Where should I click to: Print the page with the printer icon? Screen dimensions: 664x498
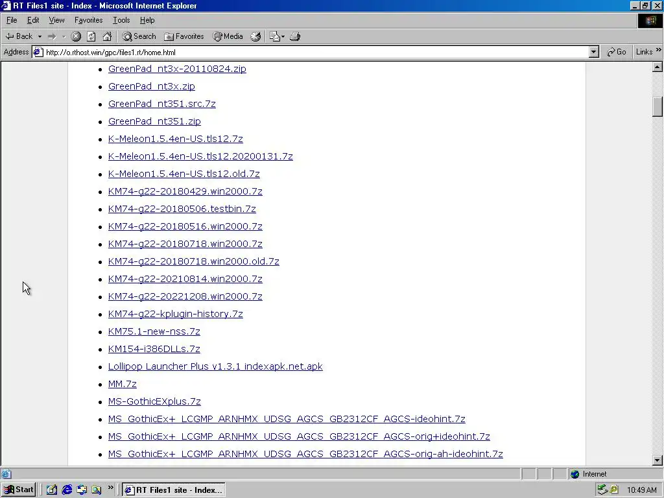coord(295,36)
